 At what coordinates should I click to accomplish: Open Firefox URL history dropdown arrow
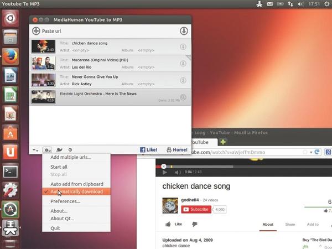pyautogui.click(x=311, y=152)
